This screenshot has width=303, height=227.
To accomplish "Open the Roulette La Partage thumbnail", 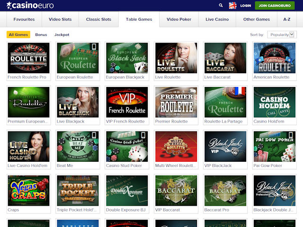I will 225,102.
